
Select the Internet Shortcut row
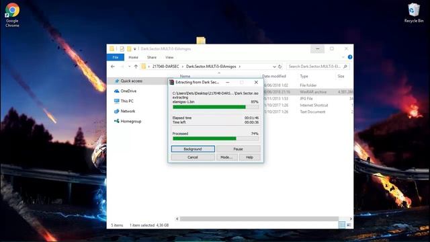(308, 105)
